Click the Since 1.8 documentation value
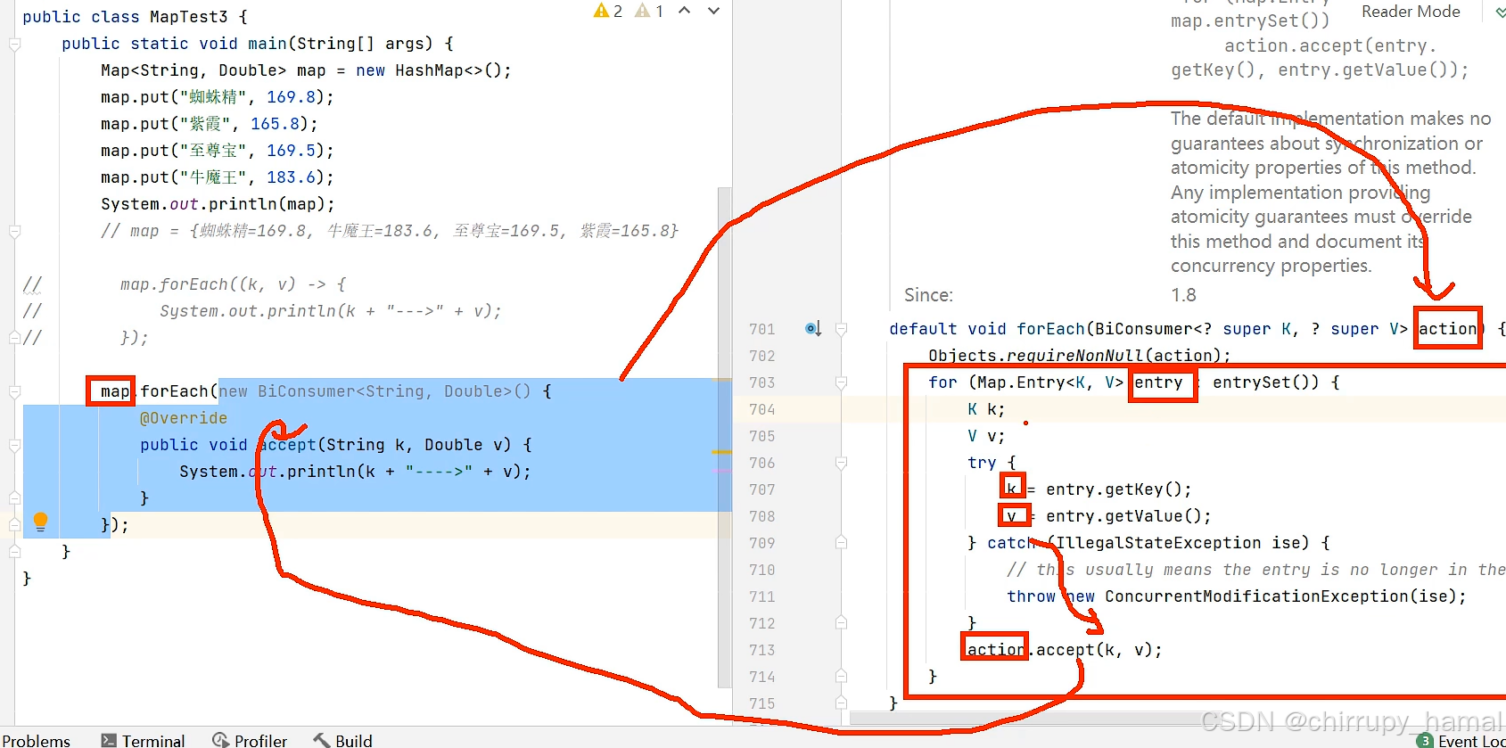Screen dimensions: 1506x748 tap(1183, 295)
